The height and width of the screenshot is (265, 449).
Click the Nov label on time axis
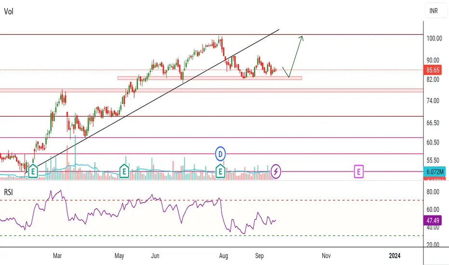(x=326, y=255)
